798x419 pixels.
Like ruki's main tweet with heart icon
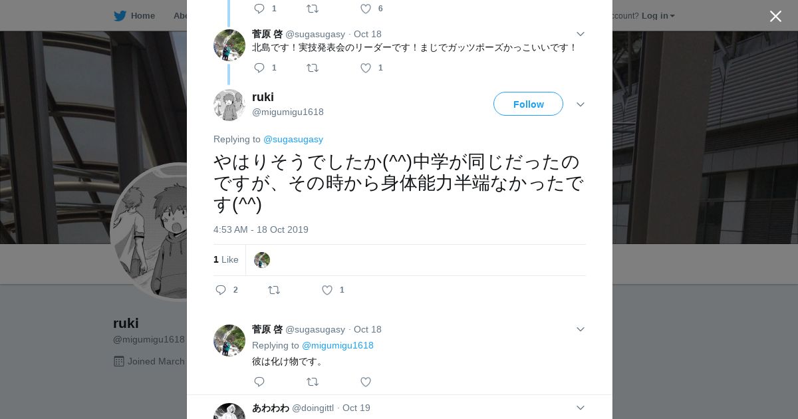click(327, 290)
